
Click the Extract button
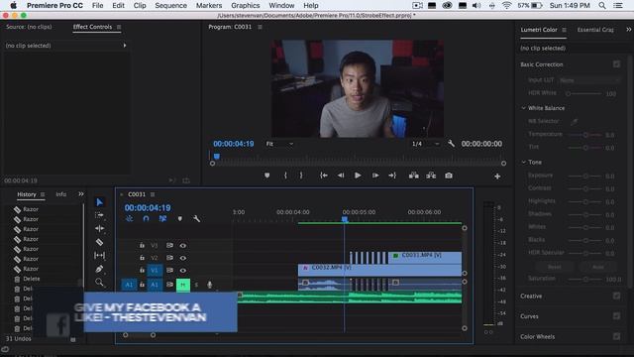(x=431, y=176)
